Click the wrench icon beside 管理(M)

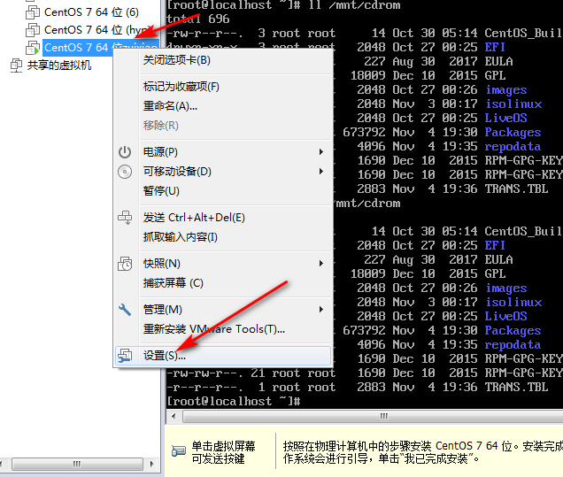pyautogui.click(x=125, y=310)
